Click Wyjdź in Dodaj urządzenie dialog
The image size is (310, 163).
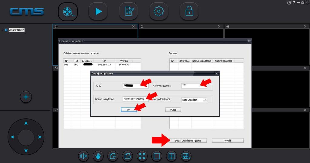(x=173, y=110)
